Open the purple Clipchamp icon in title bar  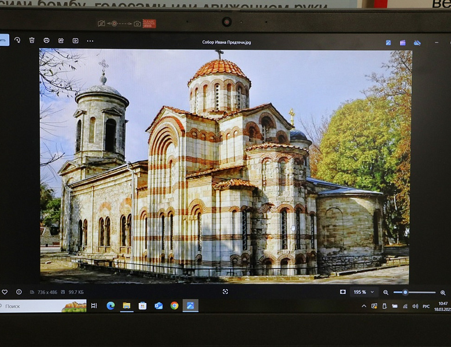pyautogui.click(x=402, y=43)
